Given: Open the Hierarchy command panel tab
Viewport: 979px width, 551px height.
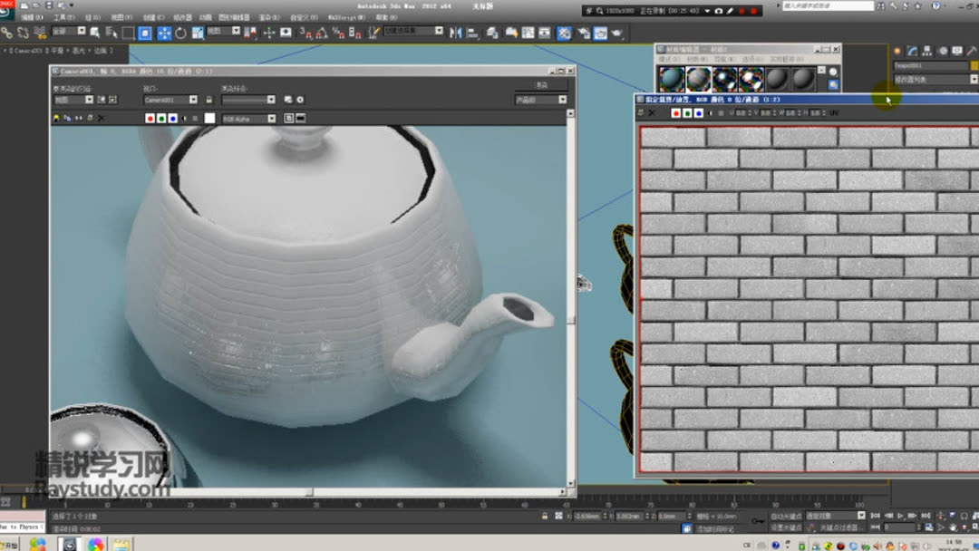Looking at the screenshot, I should point(928,52).
